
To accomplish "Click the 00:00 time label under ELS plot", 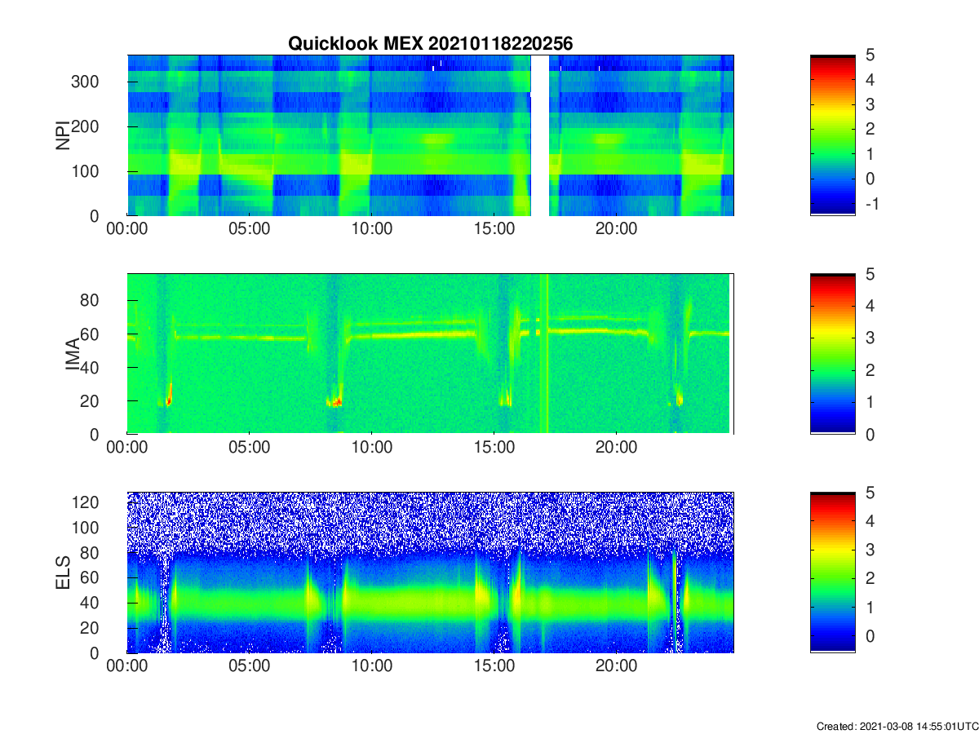I will (127, 667).
